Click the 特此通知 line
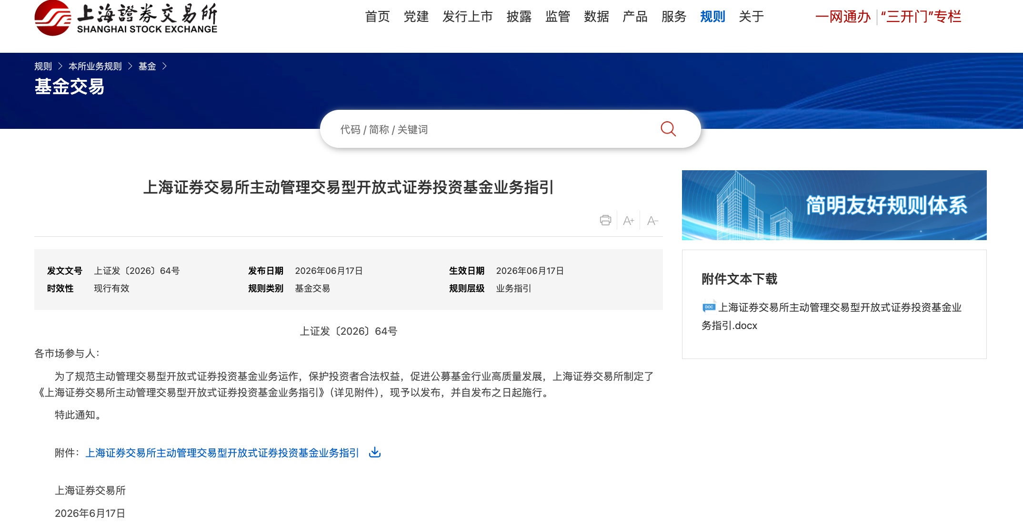This screenshot has width=1023, height=524. click(x=79, y=415)
